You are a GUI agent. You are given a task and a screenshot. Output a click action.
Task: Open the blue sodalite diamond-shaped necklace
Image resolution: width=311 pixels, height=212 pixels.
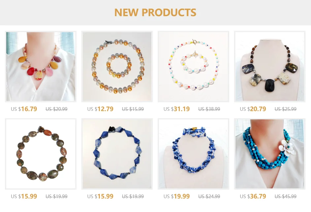click(x=117, y=154)
